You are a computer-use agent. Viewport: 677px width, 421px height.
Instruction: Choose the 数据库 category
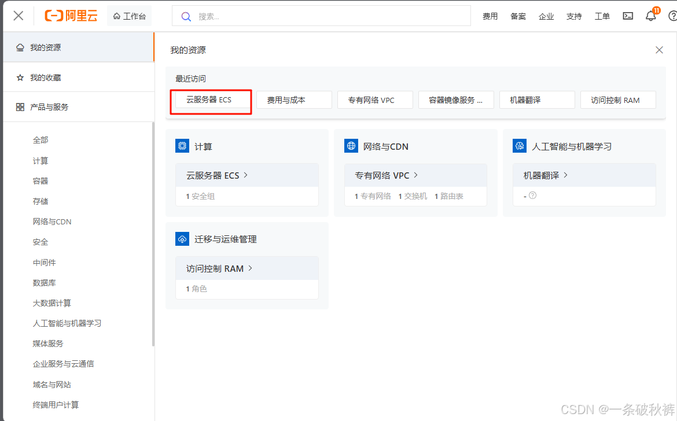[x=45, y=283]
